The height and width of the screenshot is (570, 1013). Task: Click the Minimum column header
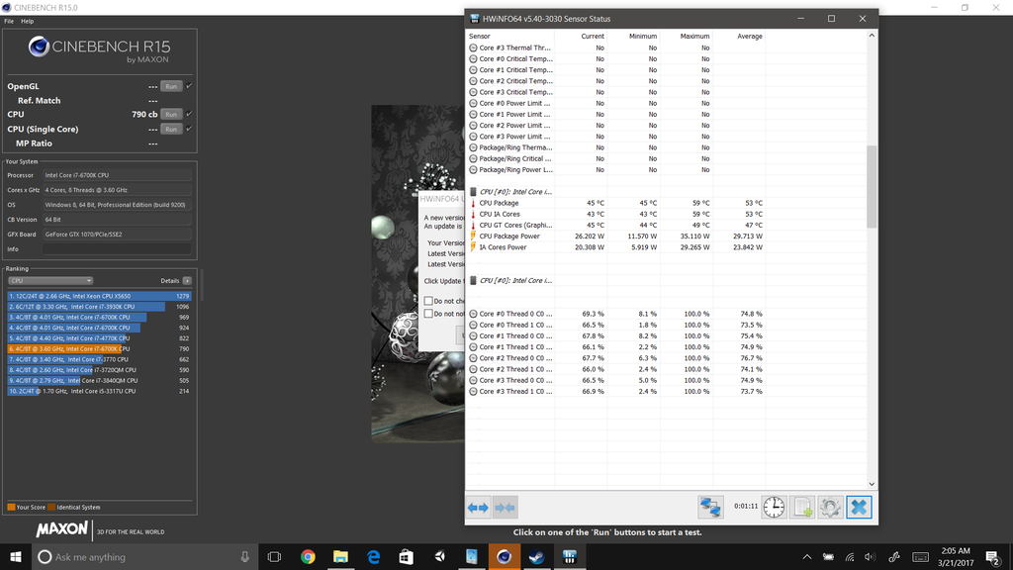643,37
